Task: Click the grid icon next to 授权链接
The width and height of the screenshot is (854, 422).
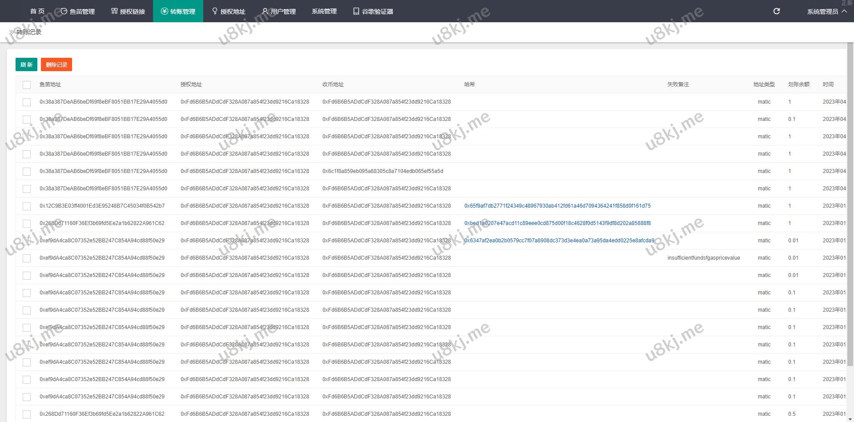Action: pos(114,11)
